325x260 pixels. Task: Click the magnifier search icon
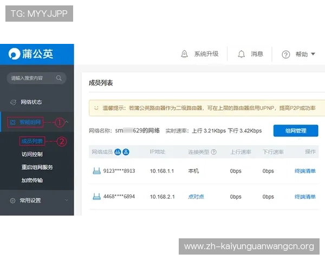click(x=59, y=78)
